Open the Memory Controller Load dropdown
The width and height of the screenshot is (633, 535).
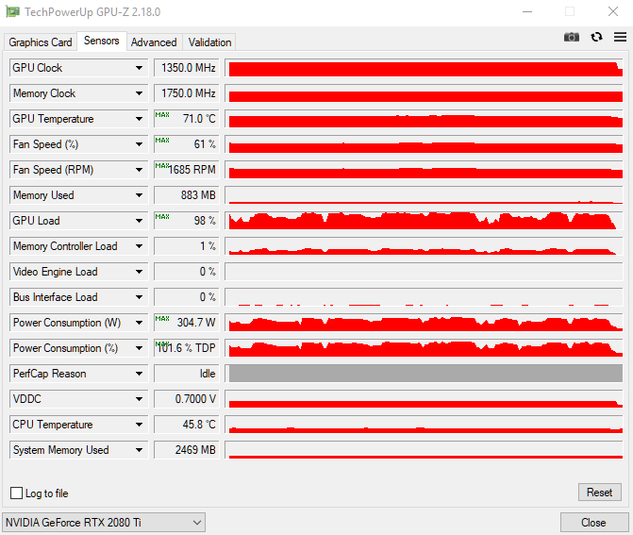(78, 246)
